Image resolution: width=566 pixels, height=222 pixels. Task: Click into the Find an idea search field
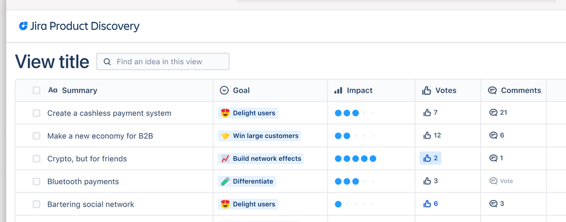[163, 61]
